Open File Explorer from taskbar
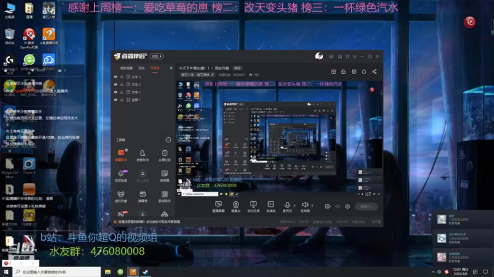Image resolution: width=494 pixels, height=277 pixels. pos(107,272)
